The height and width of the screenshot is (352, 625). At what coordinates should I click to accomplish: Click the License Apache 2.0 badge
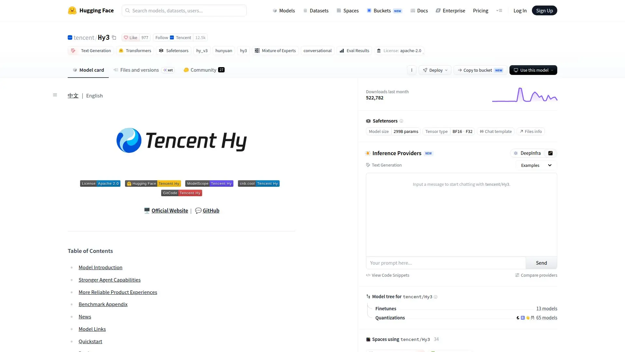click(x=100, y=183)
